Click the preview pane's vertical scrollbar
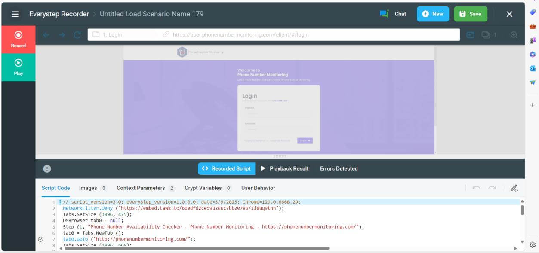539x253 pixels. [436, 86]
